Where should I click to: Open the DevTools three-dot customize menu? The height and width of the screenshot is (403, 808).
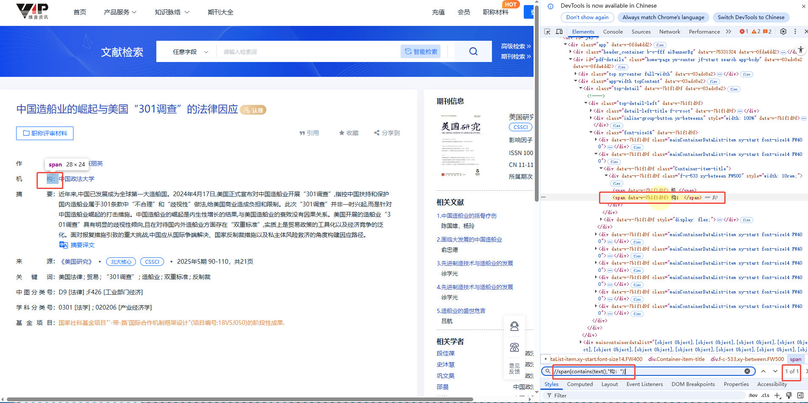click(795, 31)
